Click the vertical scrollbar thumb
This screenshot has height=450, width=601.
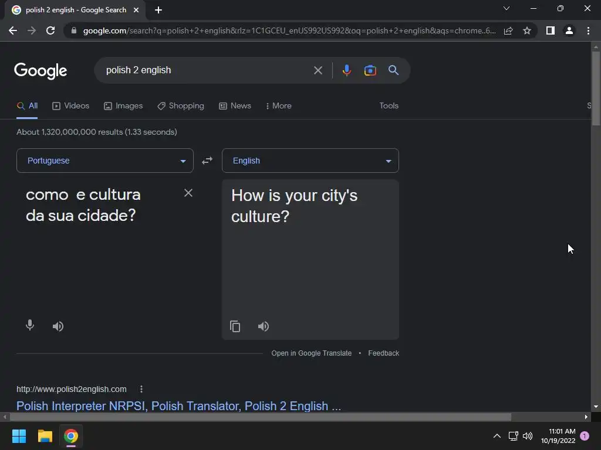pos(596,88)
